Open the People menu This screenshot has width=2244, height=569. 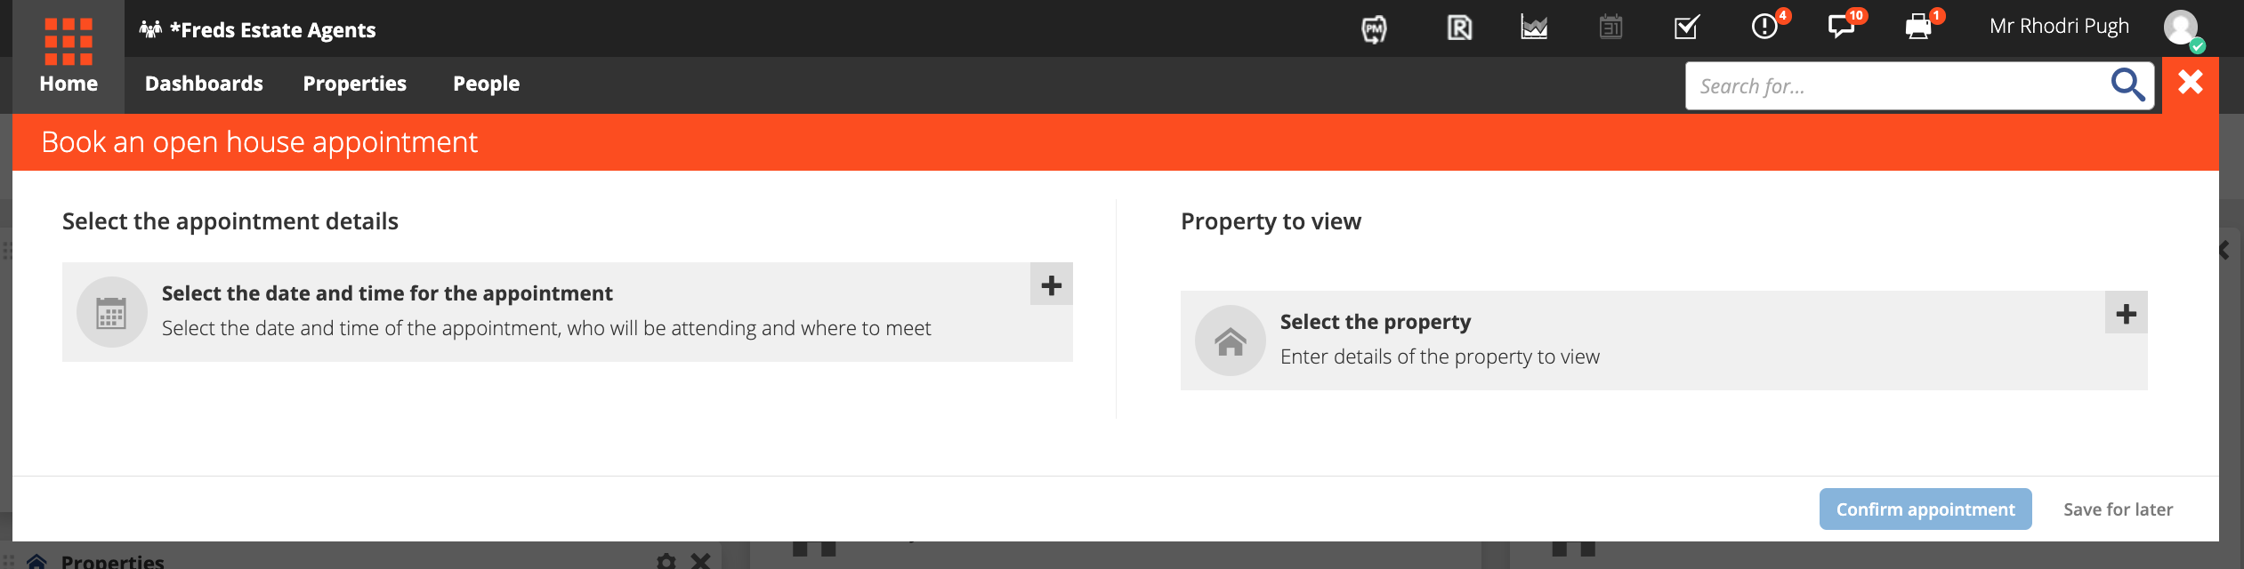coord(486,84)
